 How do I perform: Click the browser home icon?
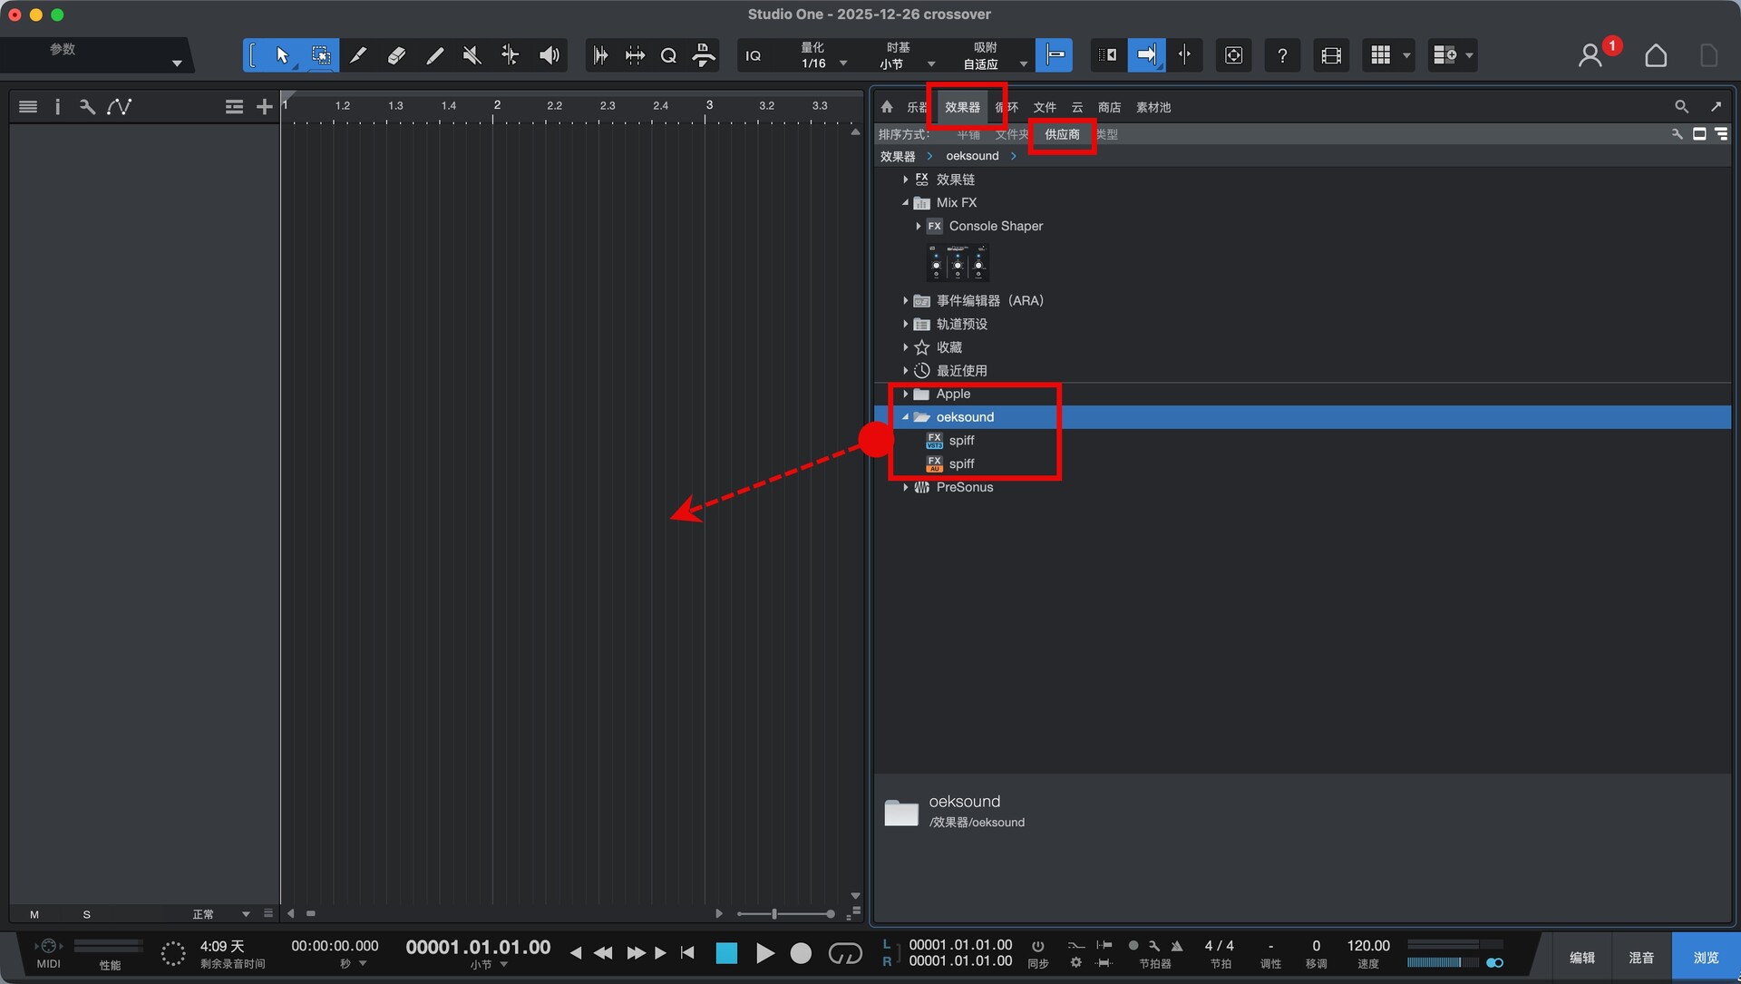(887, 107)
